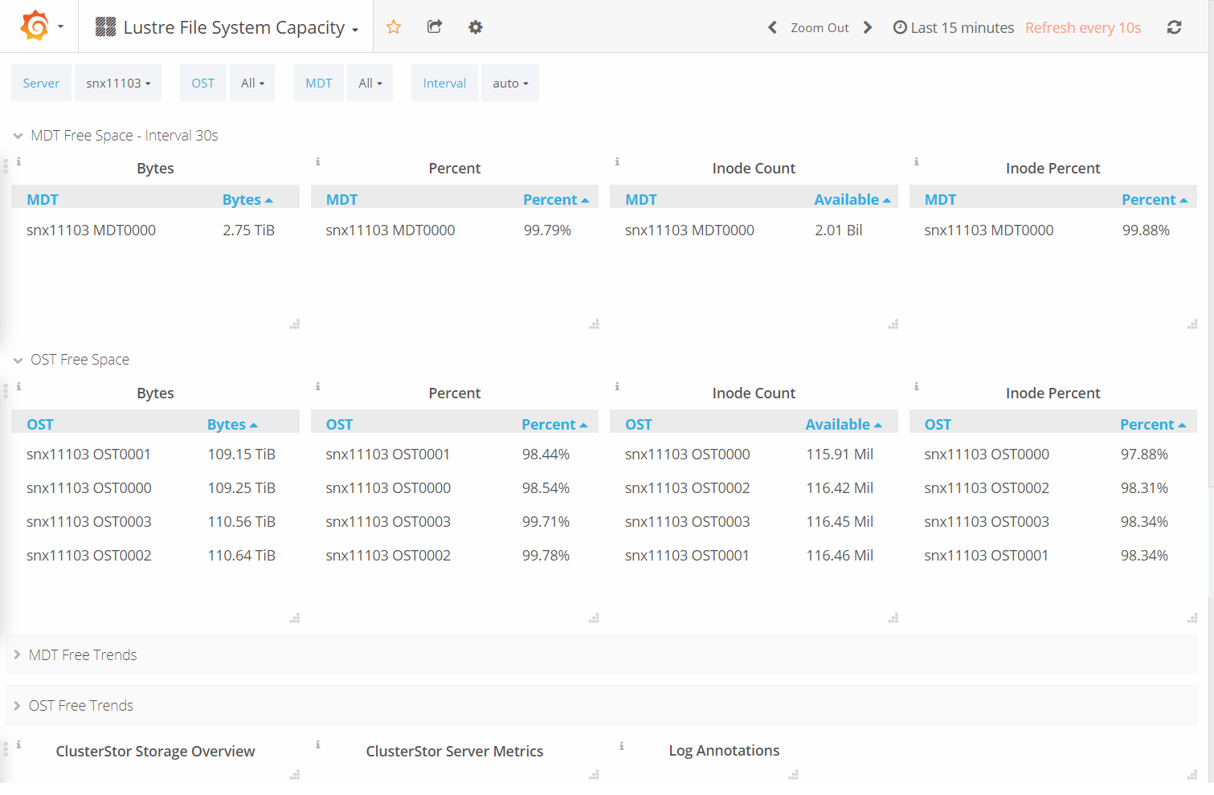Expand the MDT Free Trends row
The width and height of the screenshot is (1214, 795).
click(x=83, y=654)
